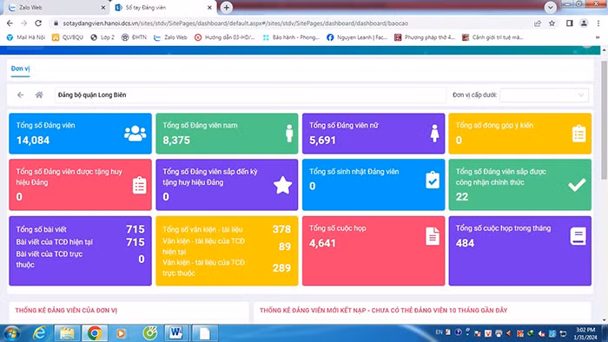Open the Chrome profile icon
608x342 pixels.
(x=584, y=23)
